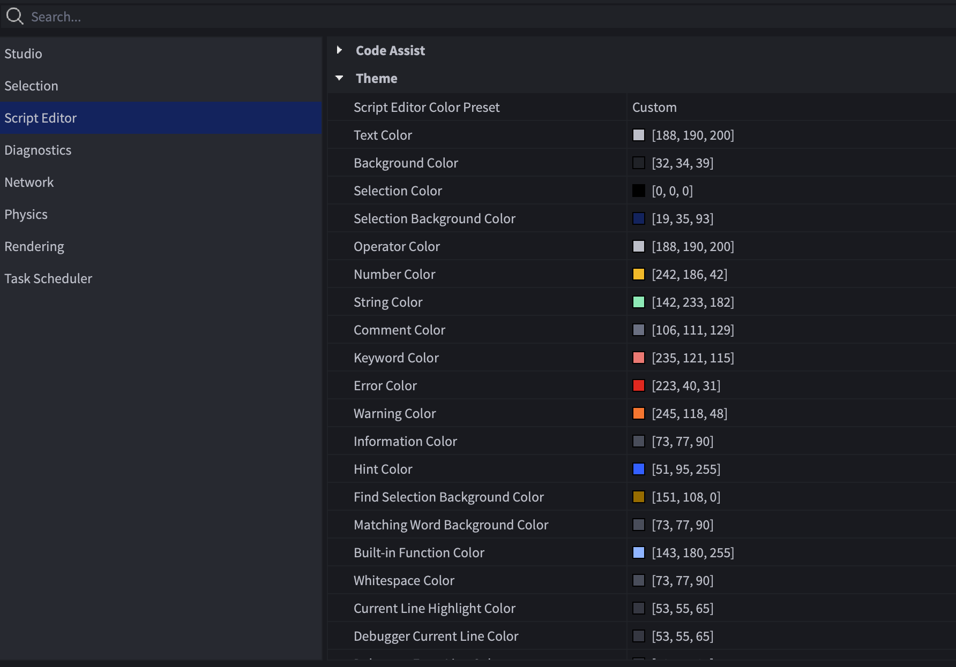Switch to the Studio settings category
The height and width of the screenshot is (667, 956).
24,54
